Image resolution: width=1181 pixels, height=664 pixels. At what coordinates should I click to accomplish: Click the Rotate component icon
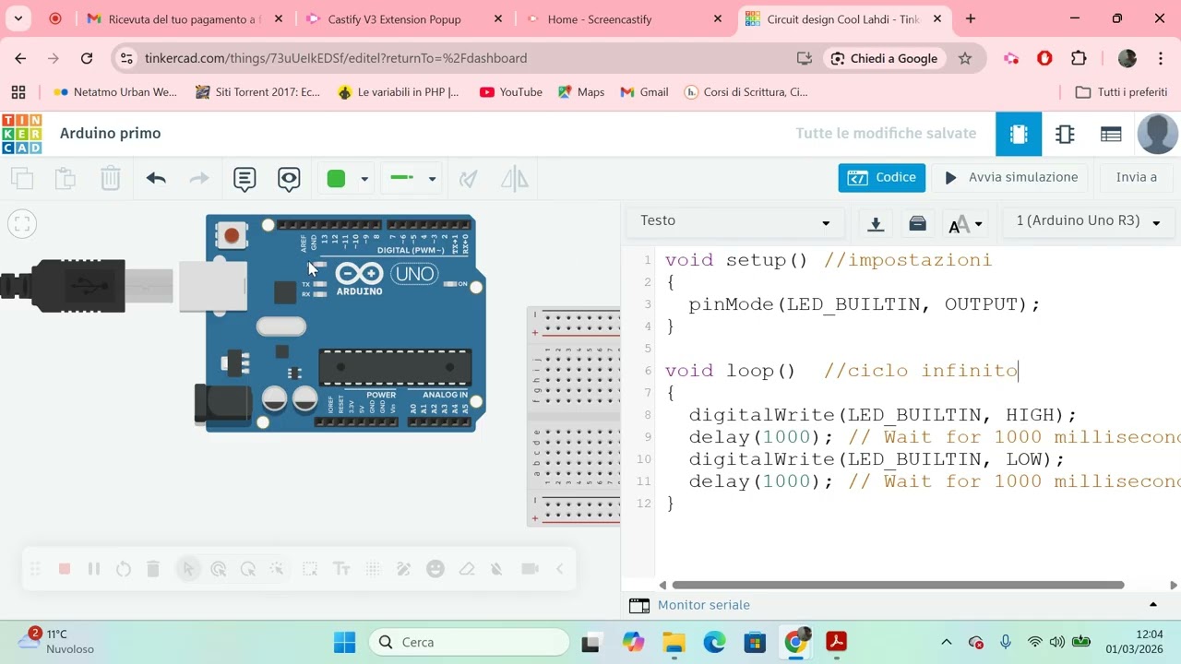pyautogui.click(x=469, y=178)
